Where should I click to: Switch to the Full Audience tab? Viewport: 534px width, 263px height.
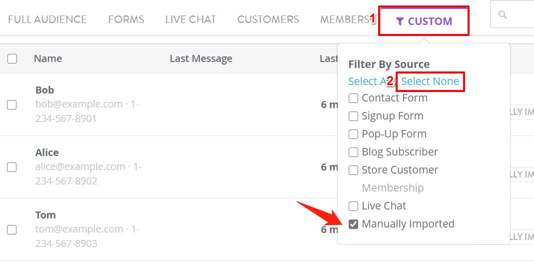[47, 19]
